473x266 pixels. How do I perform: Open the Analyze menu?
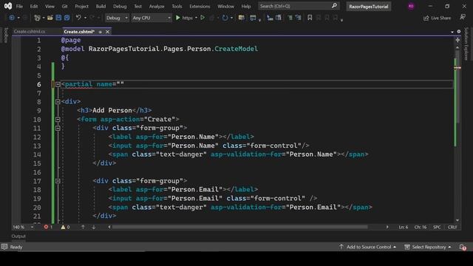pyautogui.click(x=157, y=6)
